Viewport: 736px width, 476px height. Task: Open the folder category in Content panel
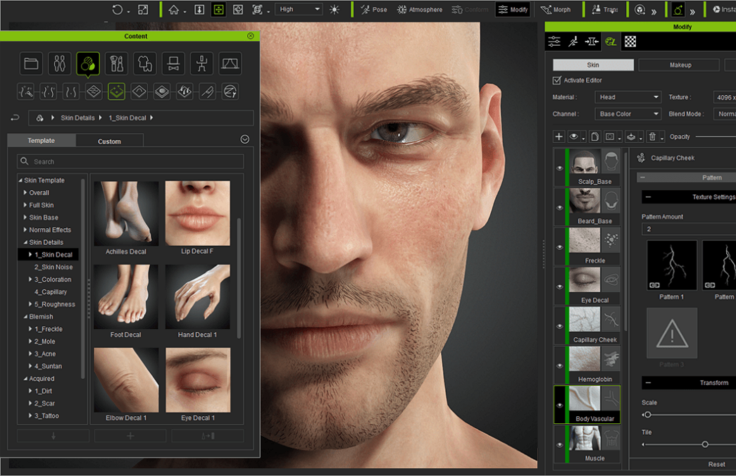point(31,63)
